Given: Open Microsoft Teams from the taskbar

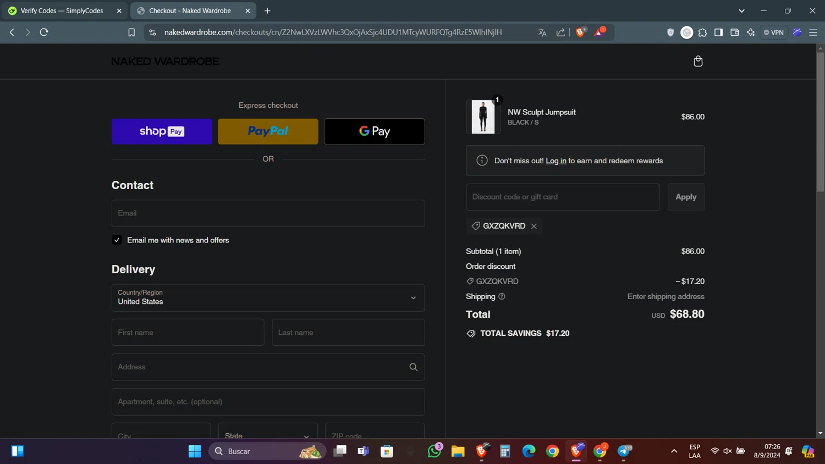Looking at the screenshot, I should [x=364, y=451].
